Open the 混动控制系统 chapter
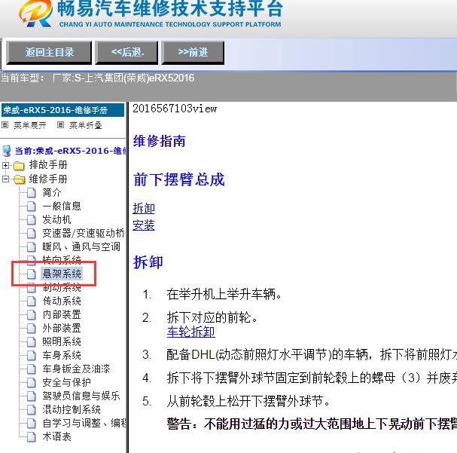 click(72, 409)
